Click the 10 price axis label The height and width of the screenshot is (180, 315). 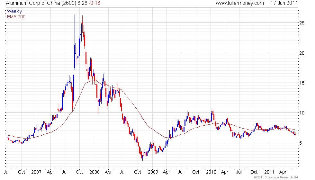click(302, 113)
